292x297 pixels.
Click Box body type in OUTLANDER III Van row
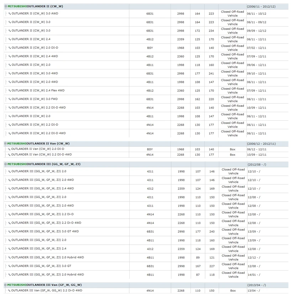click(233, 291)
